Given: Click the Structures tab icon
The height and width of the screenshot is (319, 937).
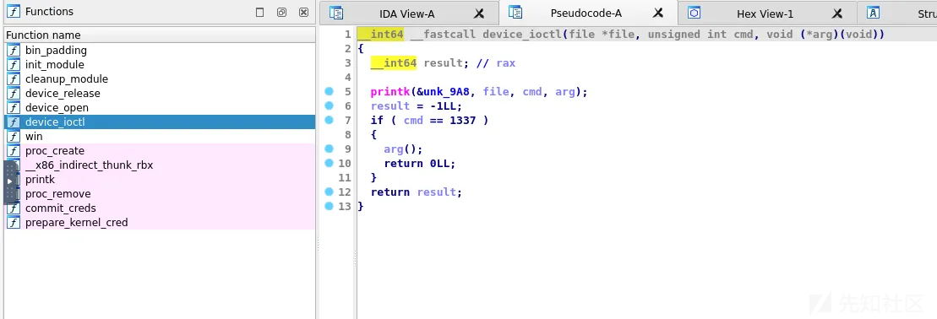Looking at the screenshot, I should pyautogui.click(x=873, y=13).
